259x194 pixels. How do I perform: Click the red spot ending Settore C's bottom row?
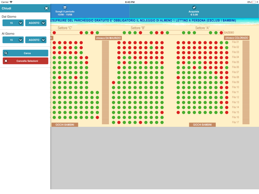[97, 118]
